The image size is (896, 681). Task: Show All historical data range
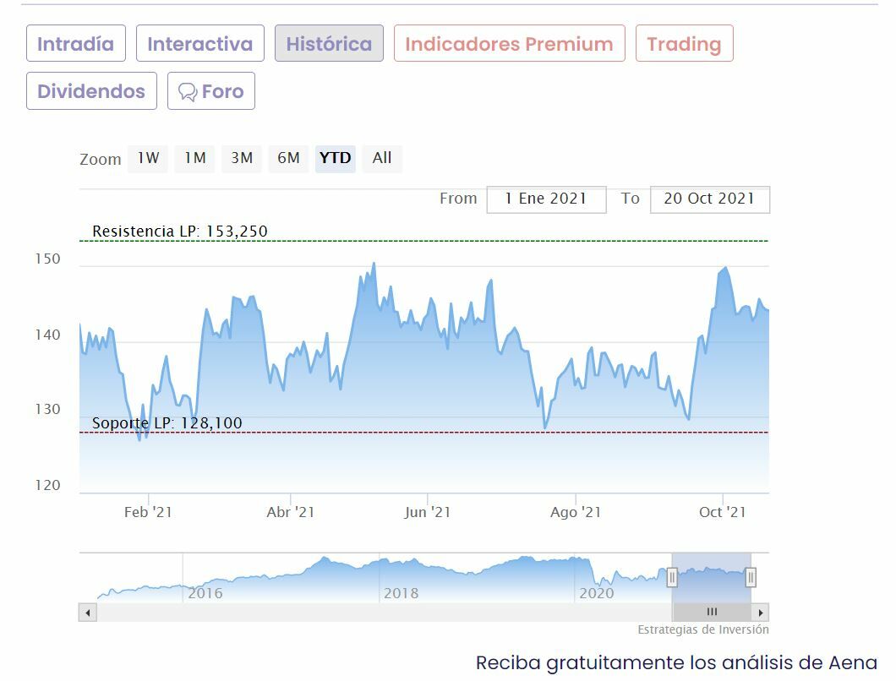tap(382, 158)
